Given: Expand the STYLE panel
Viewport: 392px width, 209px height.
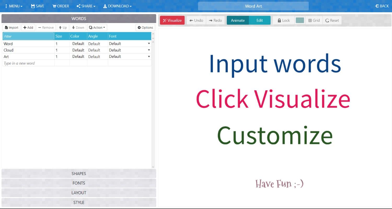Looking at the screenshot, I should tap(79, 202).
